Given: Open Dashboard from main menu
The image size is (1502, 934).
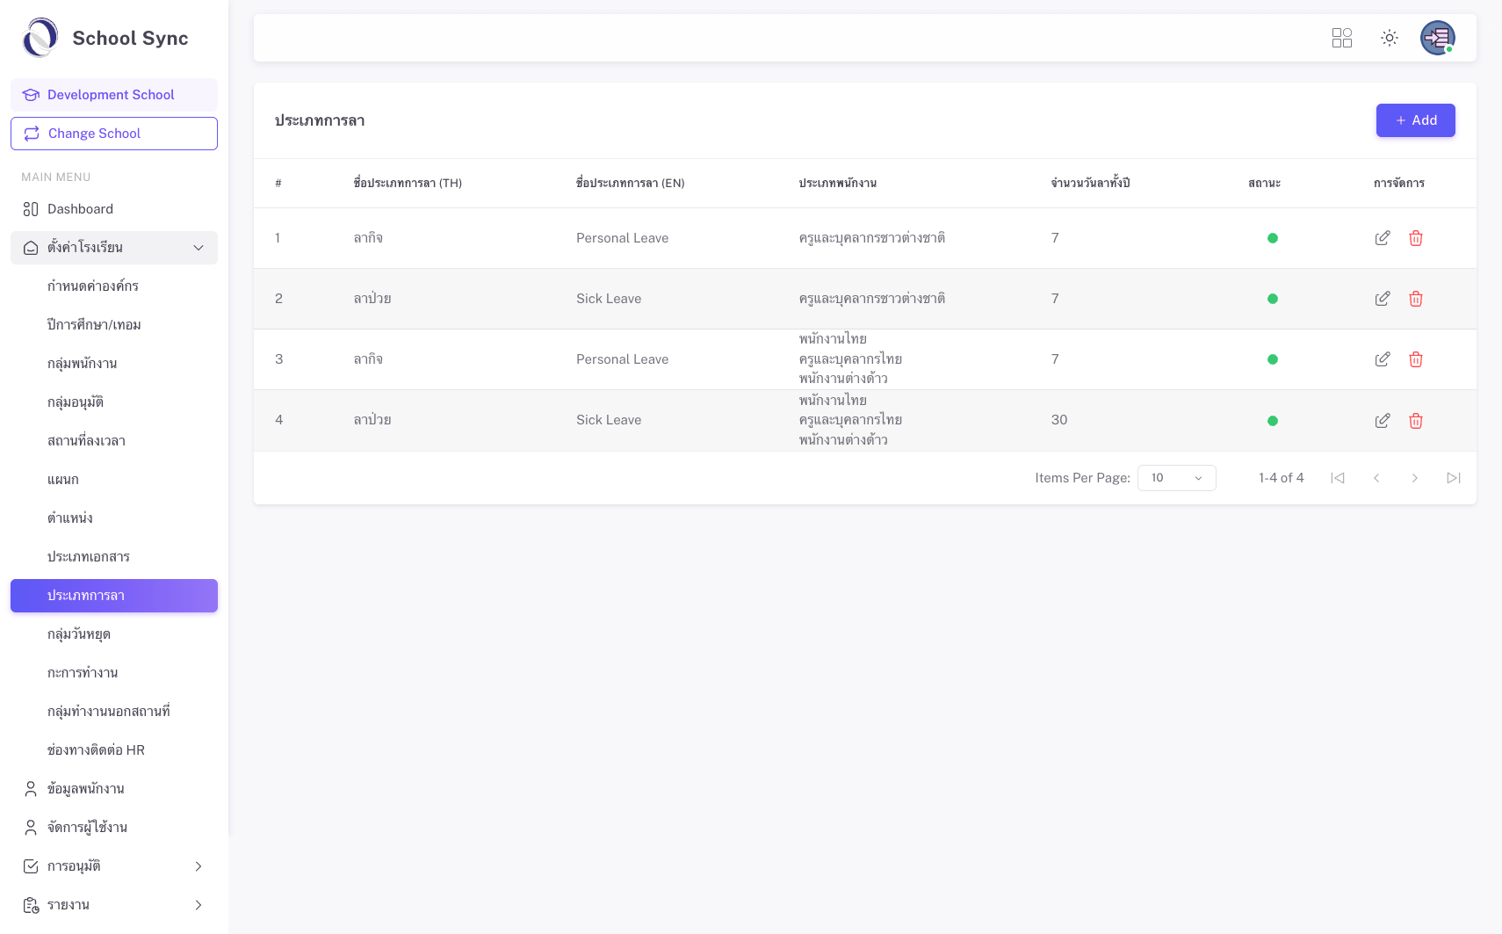Looking at the screenshot, I should click(114, 209).
